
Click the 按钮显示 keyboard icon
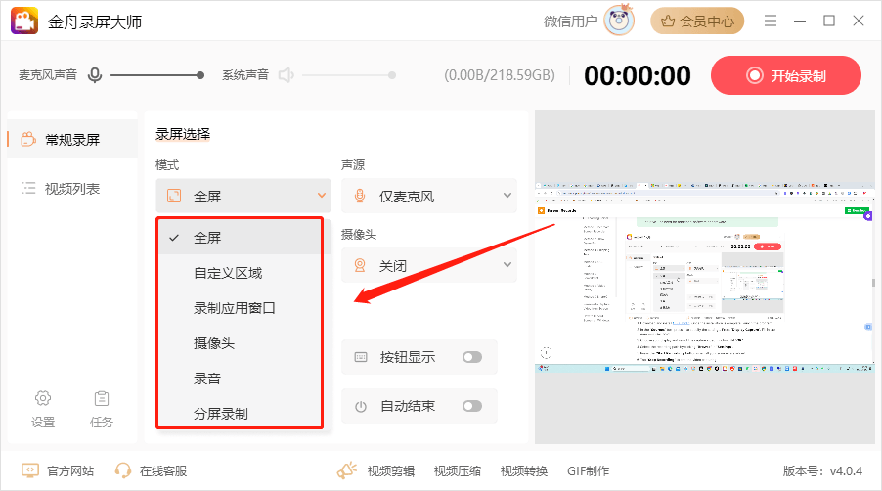coord(361,357)
